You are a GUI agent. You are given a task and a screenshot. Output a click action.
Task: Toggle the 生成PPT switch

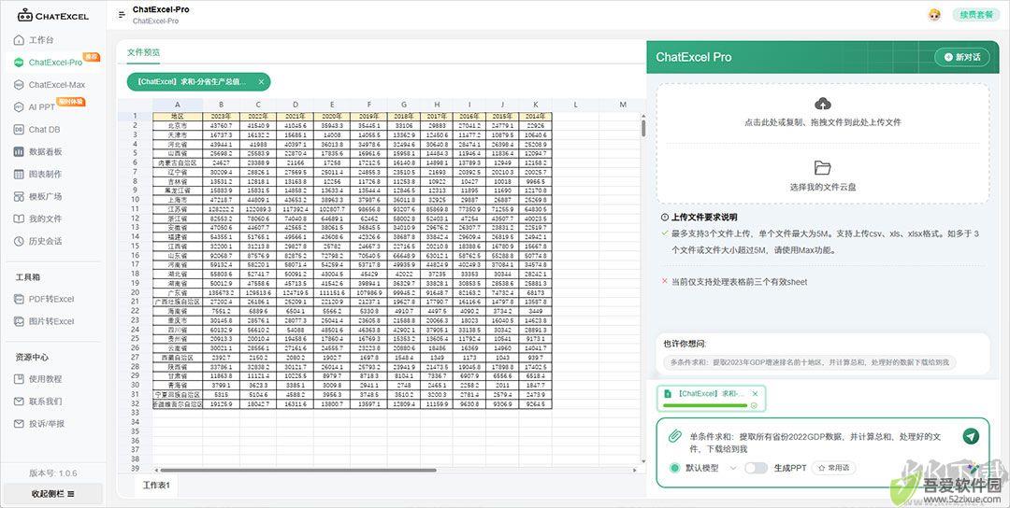click(756, 468)
